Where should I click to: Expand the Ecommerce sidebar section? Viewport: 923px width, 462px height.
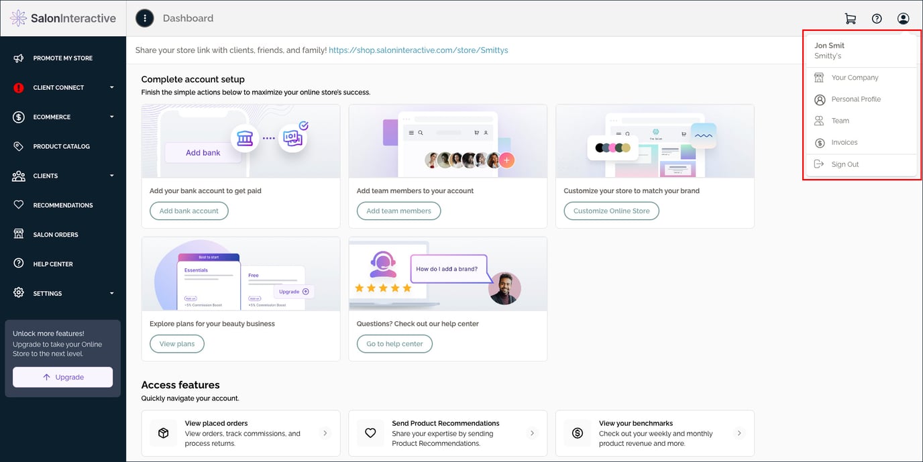[x=111, y=117]
